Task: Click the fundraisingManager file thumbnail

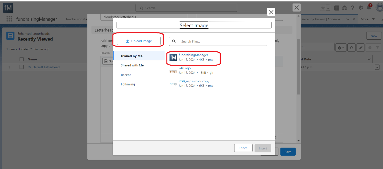Action: pos(173,57)
